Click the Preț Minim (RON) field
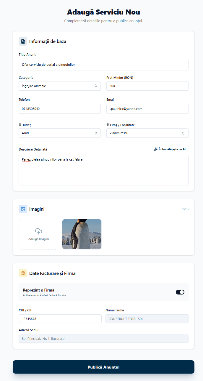 [x=147, y=86]
